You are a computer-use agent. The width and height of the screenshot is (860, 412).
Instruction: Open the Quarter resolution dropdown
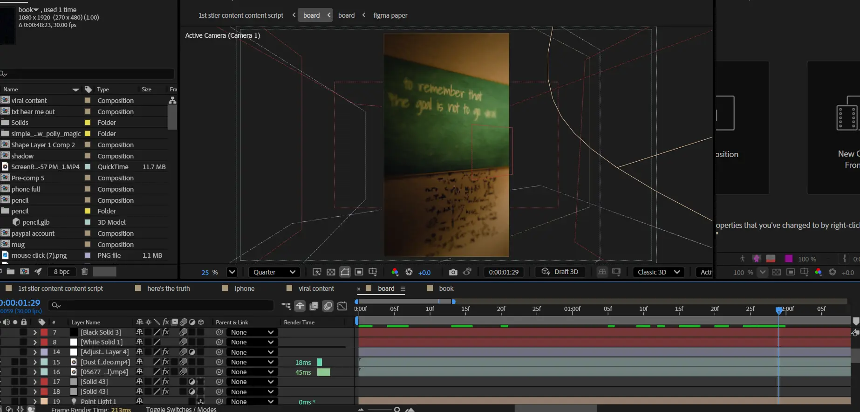coord(274,272)
